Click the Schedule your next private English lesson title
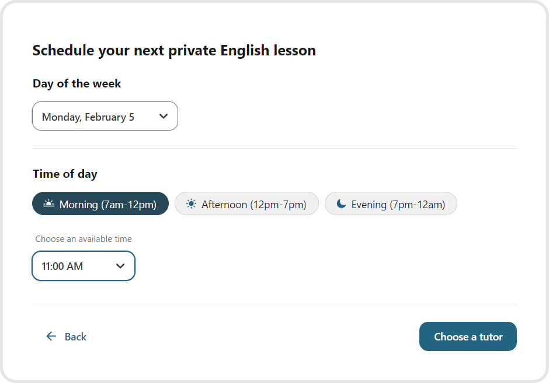This screenshot has height=383, width=549. pos(174,51)
